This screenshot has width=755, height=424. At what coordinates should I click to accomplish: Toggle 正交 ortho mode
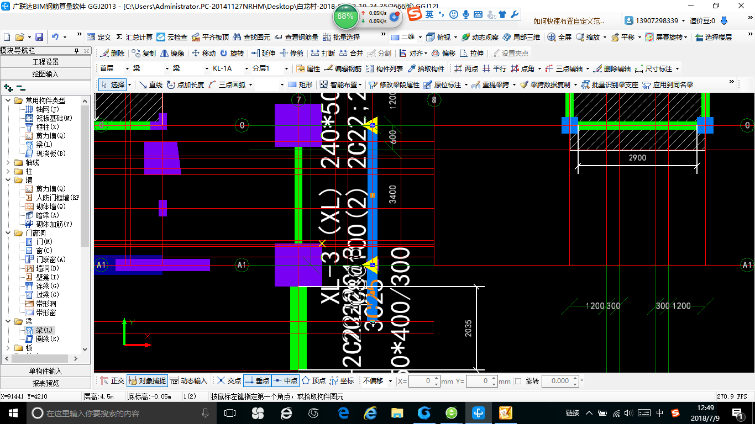click(113, 380)
